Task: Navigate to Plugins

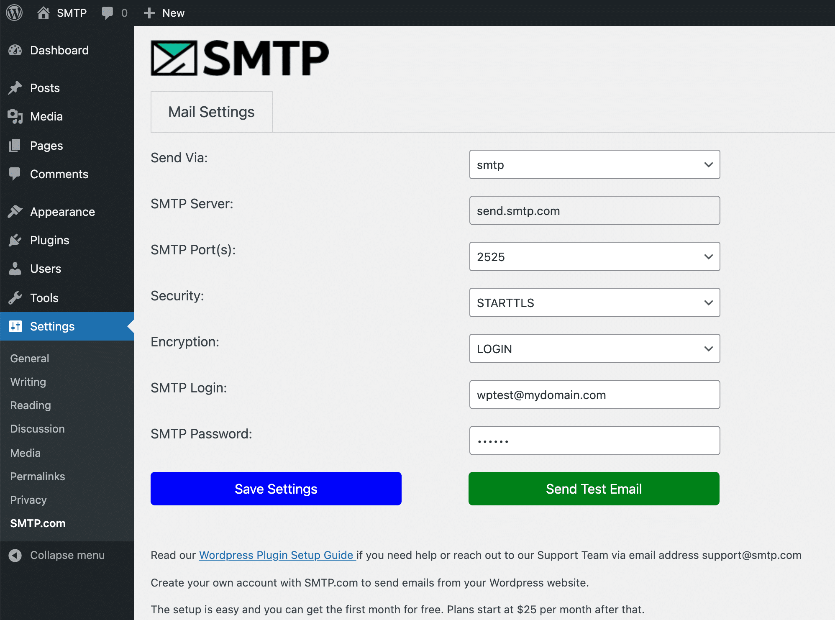Action: tap(67, 240)
